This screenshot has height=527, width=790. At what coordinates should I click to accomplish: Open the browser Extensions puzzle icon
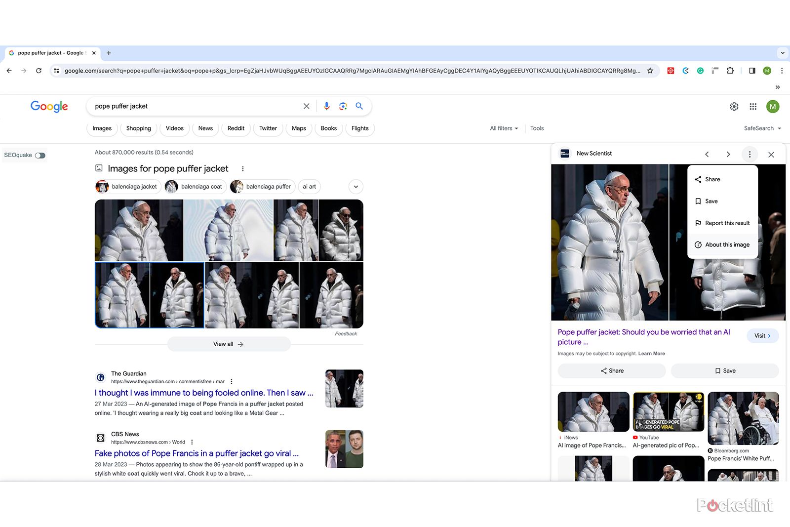[730, 71]
